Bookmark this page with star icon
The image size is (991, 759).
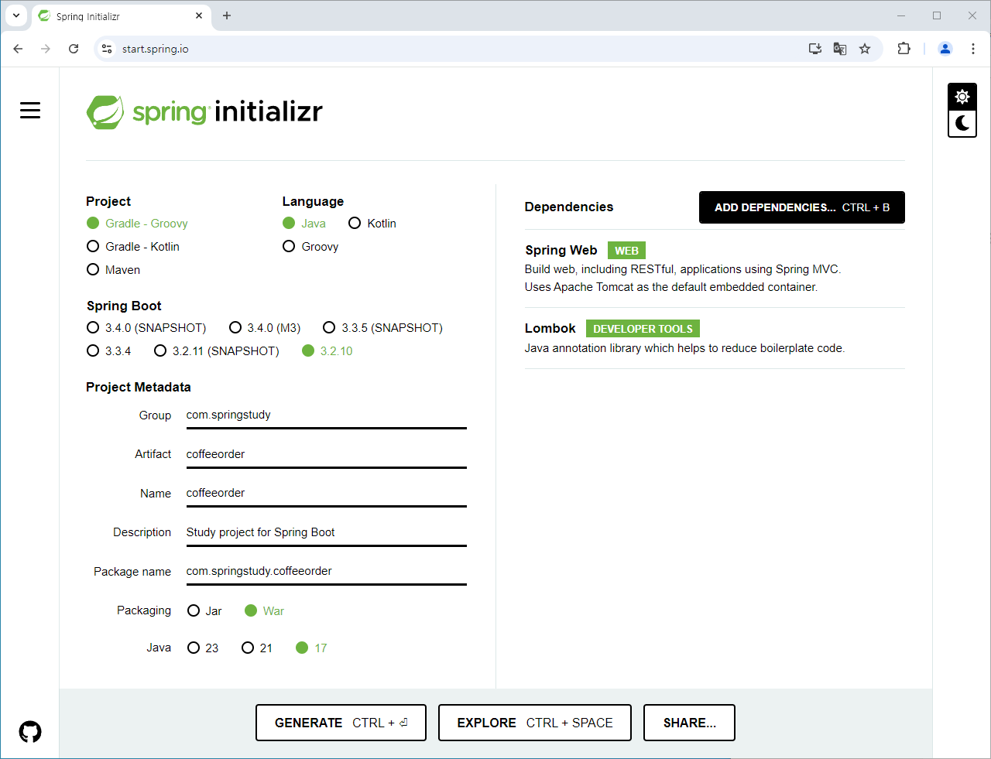865,49
